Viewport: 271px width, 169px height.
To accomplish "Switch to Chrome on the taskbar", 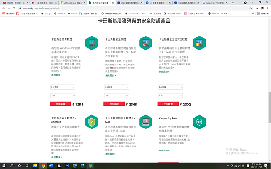I will [x=43, y=166].
